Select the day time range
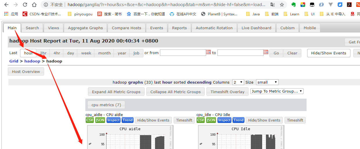Viewport: 360px width, 149px height. tap(71, 53)
